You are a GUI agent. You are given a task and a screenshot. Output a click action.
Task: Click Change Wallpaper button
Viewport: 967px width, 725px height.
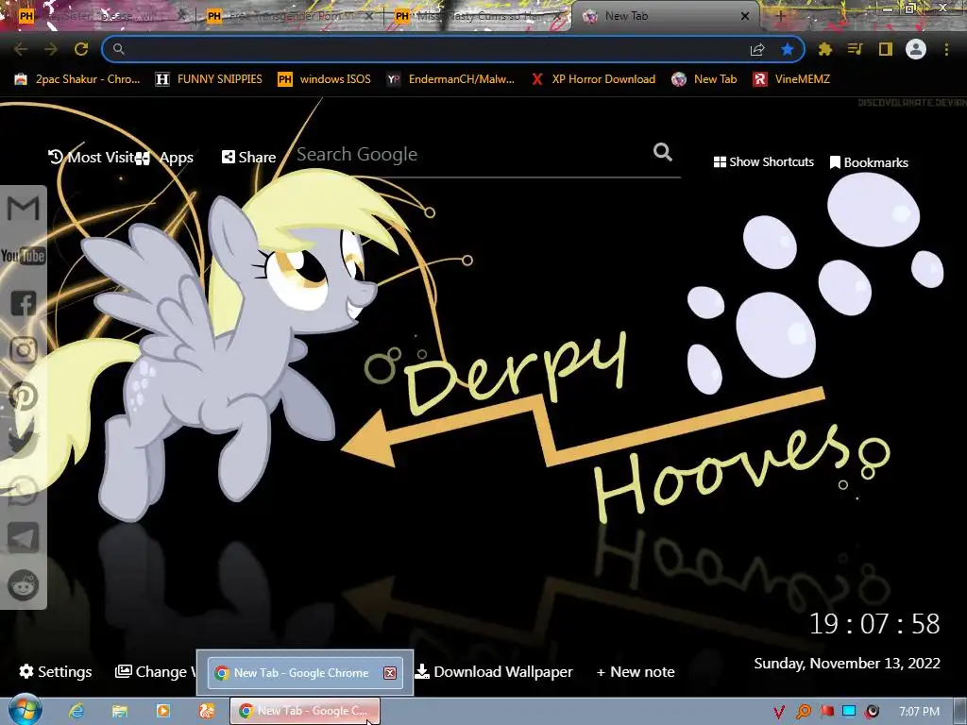[156, 671]
